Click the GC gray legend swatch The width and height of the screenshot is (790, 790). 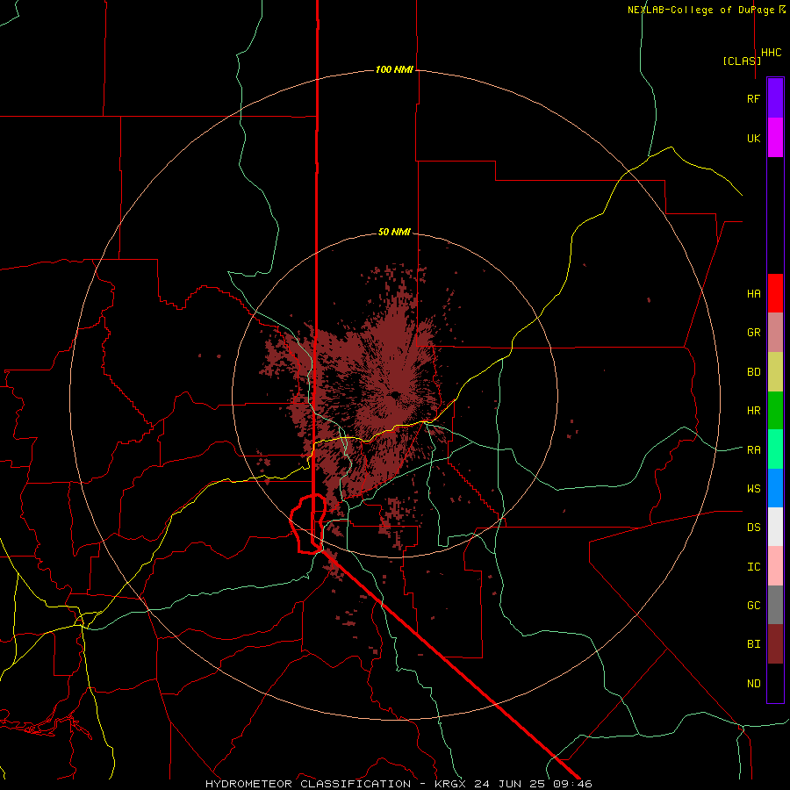pos(775,605)
